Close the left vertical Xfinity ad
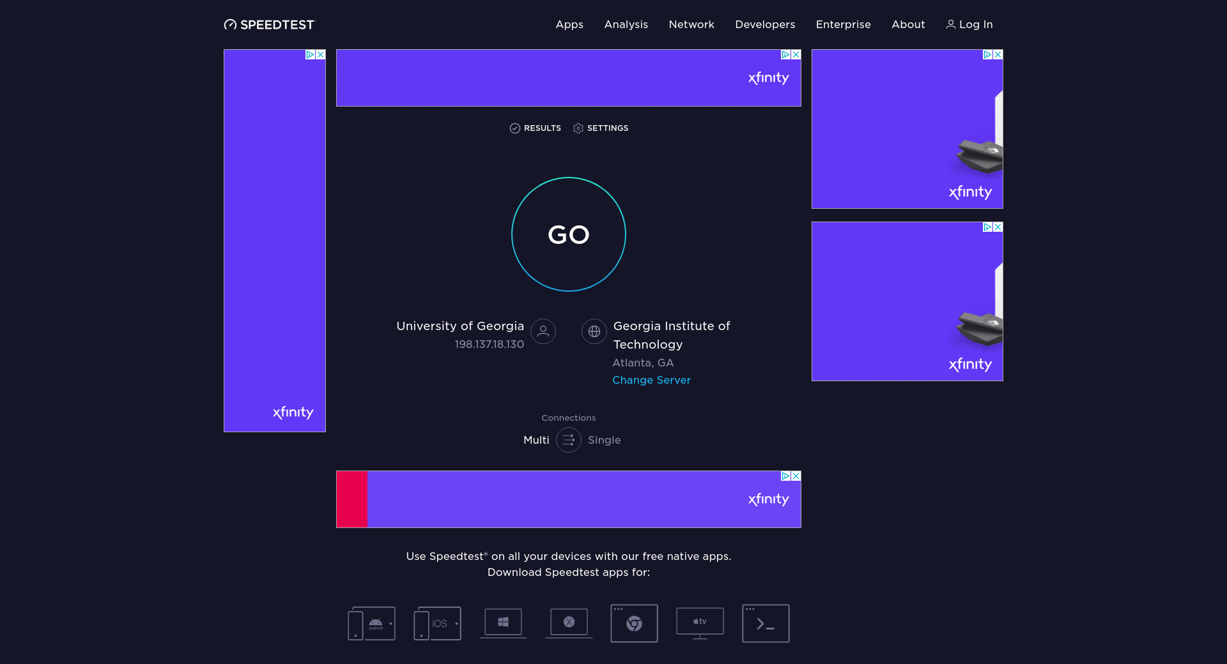This screenshot has width=1227, height=664. 321,55
